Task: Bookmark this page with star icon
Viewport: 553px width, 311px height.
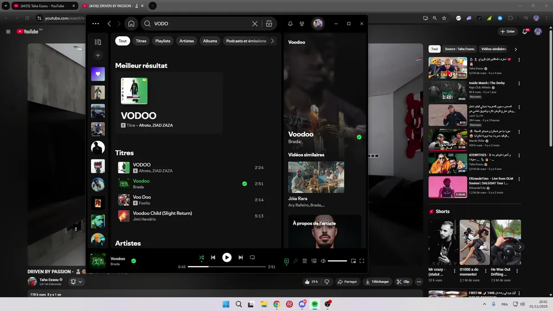Action: click(444, 18)
